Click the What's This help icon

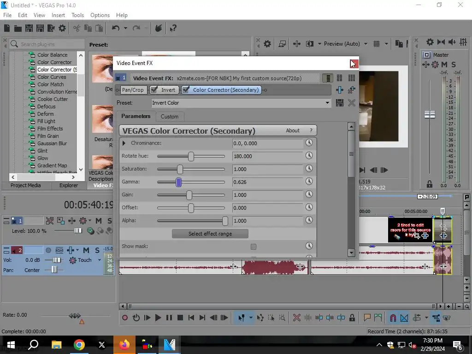pos(173,28)
